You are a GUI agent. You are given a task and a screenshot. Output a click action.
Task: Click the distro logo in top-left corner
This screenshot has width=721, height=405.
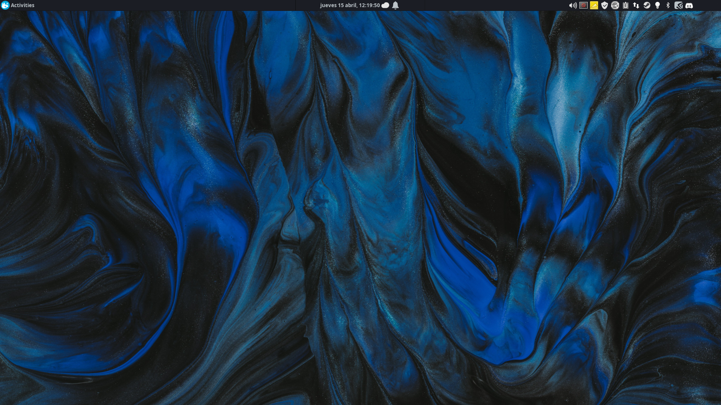pyautogui.click(x=5, y=5)
